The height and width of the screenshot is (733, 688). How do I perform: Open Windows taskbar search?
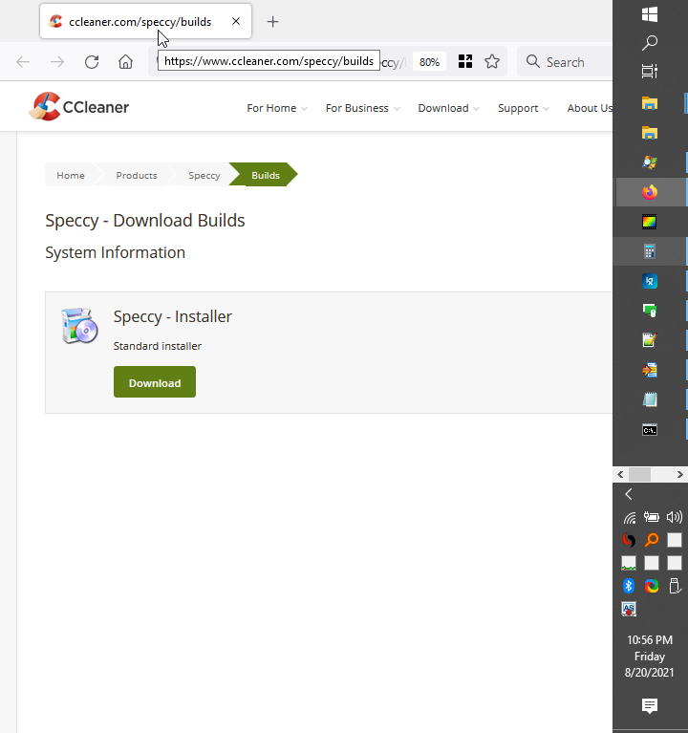tap(650, 43)
